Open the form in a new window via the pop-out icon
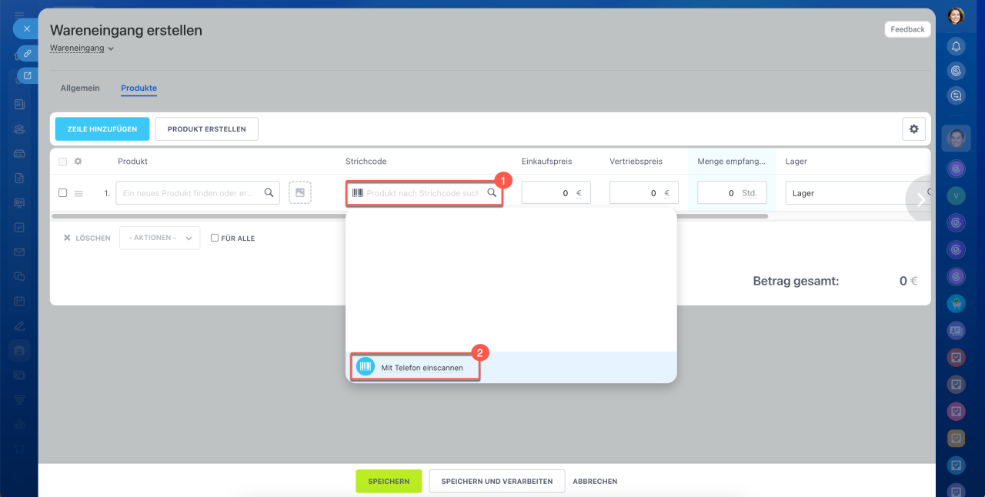Image resolution: width=985 pixels, height=497 pixels. tap(28, 75)
